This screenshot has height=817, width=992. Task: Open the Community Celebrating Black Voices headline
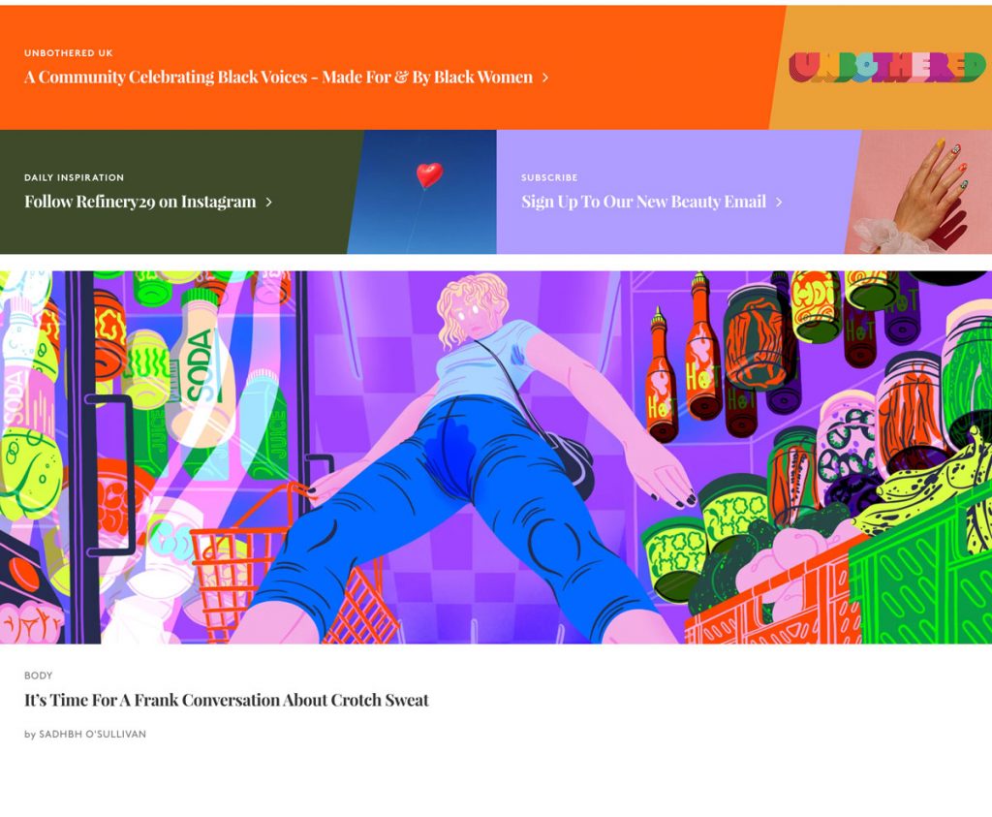point(278,78)
